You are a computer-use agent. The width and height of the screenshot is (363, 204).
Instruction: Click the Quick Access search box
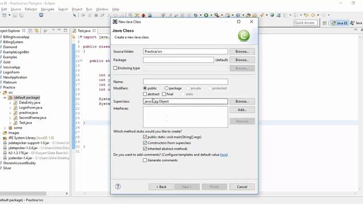[x=306, y=23]
